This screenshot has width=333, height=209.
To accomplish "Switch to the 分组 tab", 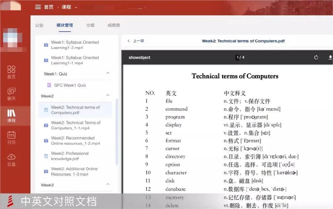I will [90, 26].
